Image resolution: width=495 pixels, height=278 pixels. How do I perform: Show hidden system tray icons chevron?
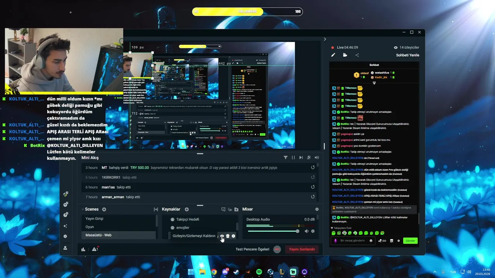[x=435, y=272]
